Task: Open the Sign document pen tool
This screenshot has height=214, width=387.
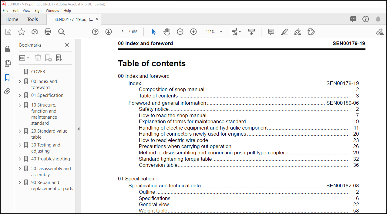Action: [x=298, y=32]
